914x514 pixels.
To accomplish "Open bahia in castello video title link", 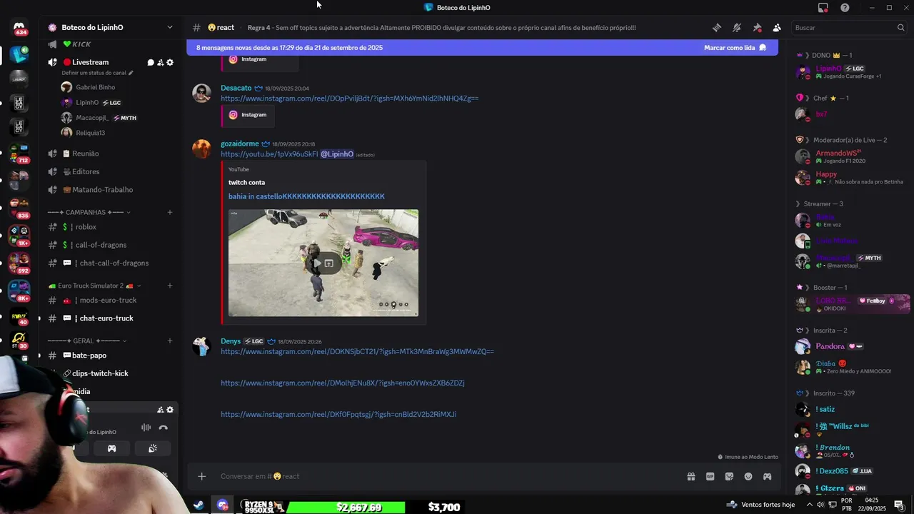I will click(306, 196).
